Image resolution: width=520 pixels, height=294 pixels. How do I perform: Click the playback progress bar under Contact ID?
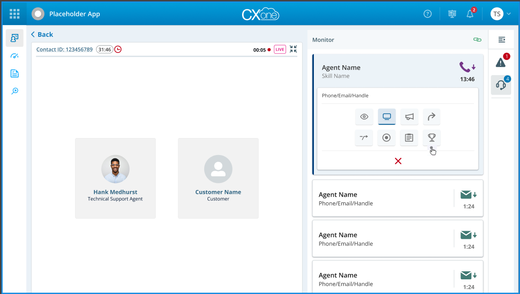pos(166,57)
